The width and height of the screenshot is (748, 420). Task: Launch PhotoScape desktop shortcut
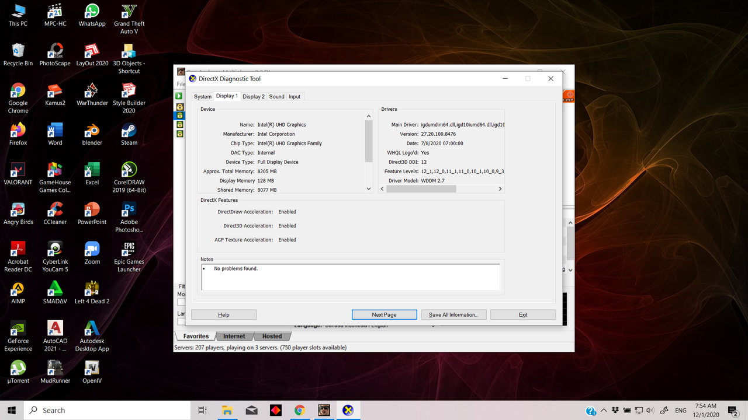point(55,55)
